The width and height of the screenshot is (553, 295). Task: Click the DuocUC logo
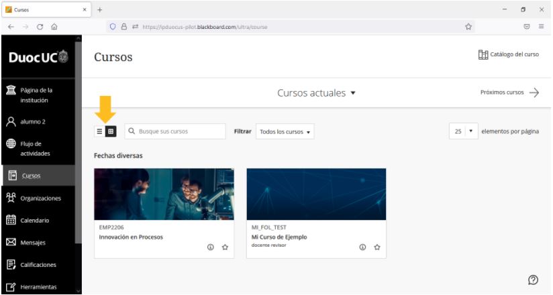[x=38, y=57]
